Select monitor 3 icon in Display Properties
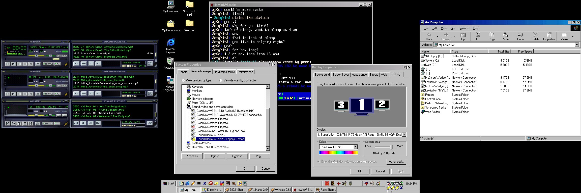This screenshot has height=193, width=581. 341,106
